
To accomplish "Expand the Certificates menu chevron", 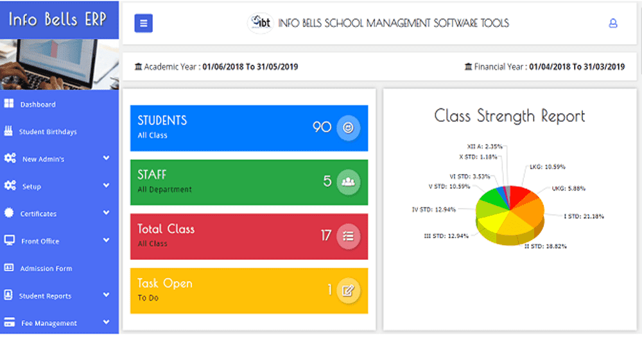I will tap(106, 213).
